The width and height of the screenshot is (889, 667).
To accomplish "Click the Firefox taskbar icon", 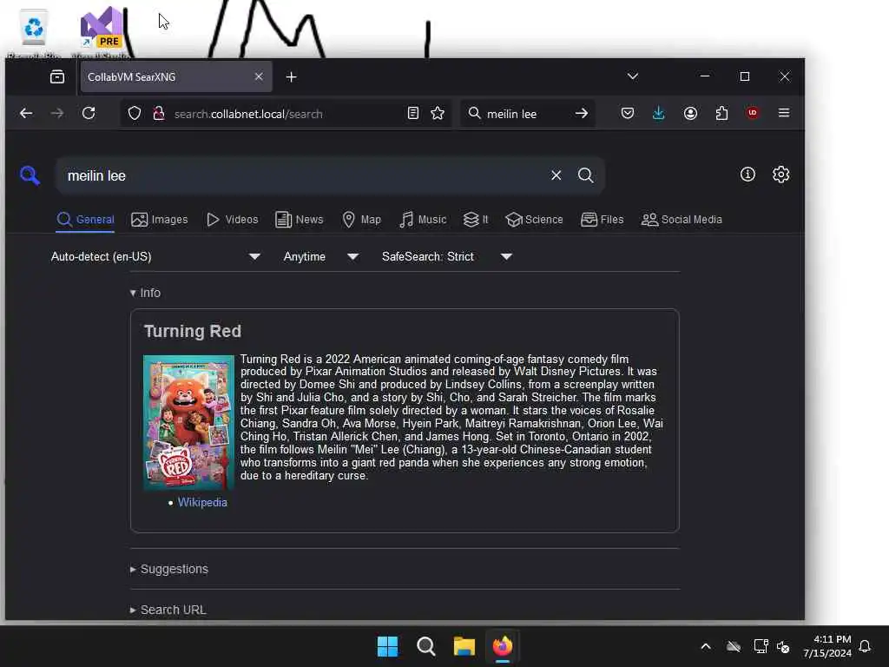I will [x=503, y=646].
